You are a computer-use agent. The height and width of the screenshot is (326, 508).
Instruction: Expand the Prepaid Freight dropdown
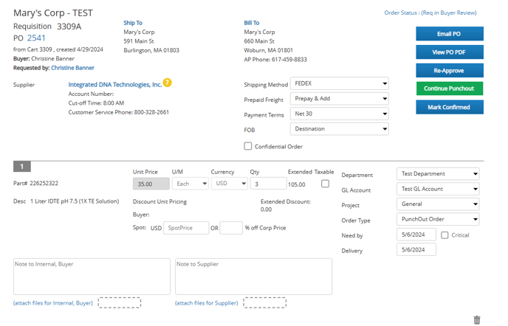[x=340, y=99]
